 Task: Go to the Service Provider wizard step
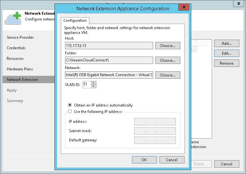[20, 37]
